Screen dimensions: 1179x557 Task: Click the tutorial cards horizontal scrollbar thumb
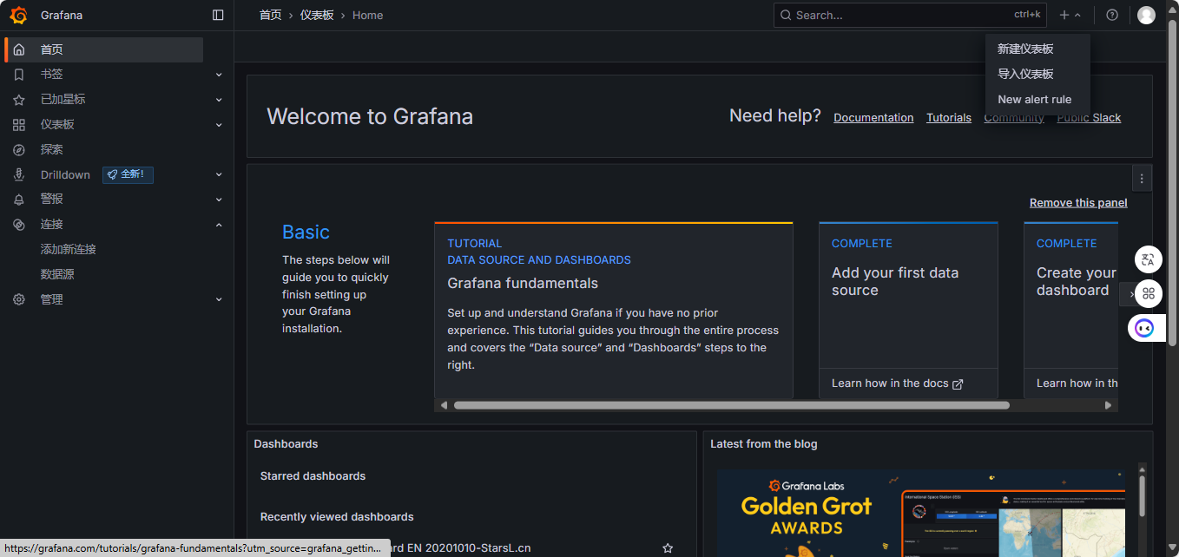pyautogui.click(x=731, y=405)
